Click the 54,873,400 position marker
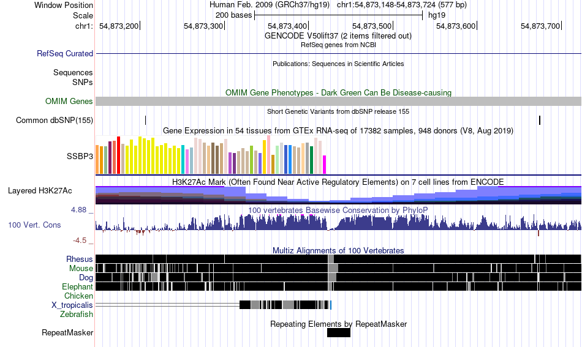The image size is (582, 347). pyautogui.click(x=287, y=26)
